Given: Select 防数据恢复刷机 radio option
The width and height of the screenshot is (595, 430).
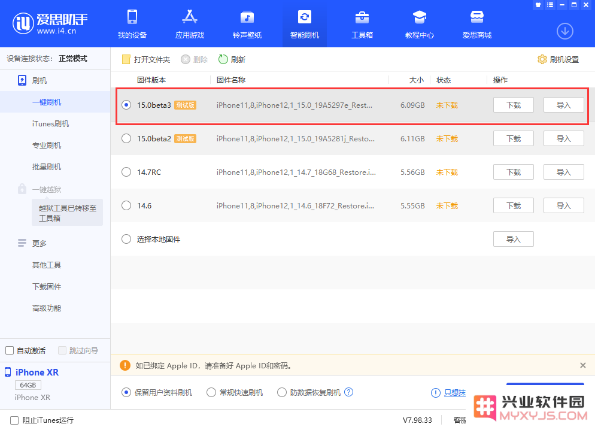Looking at the screenshot, I should tap(281, 392).
